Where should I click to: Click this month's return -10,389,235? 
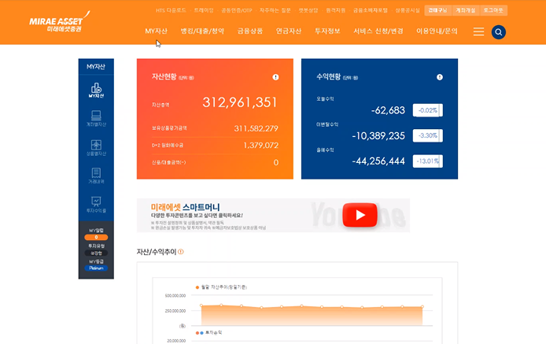(378, 136)
